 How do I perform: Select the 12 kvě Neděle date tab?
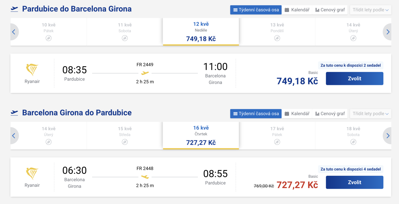[x=201, y=32]
